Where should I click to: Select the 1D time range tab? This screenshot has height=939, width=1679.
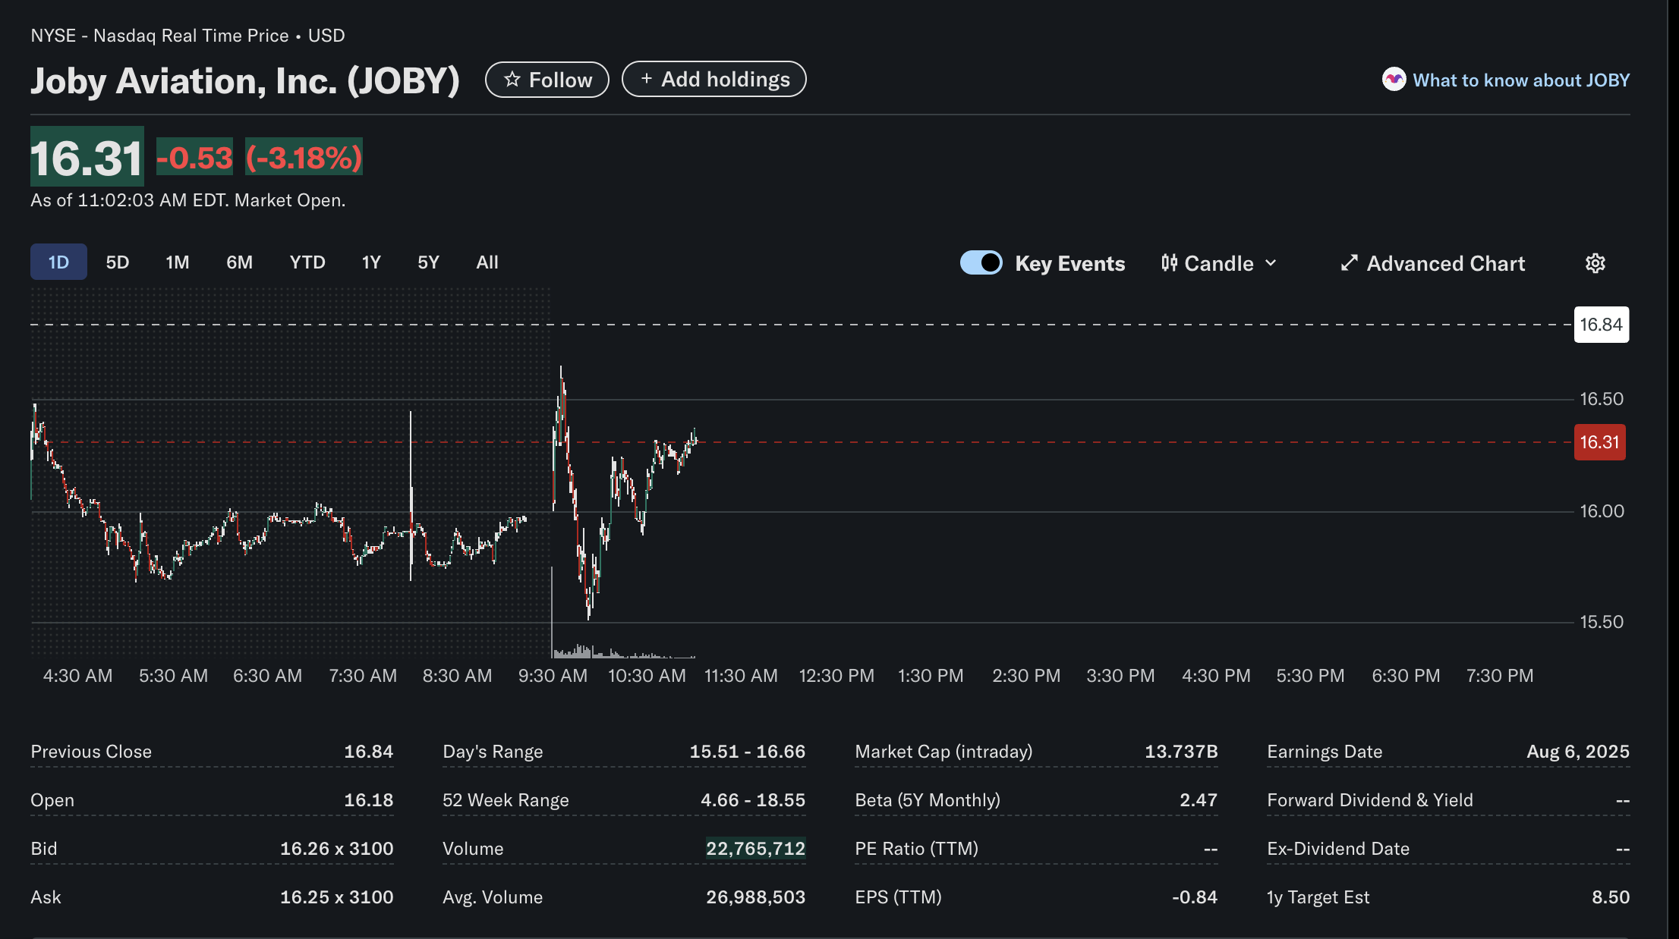coord(58,262)
